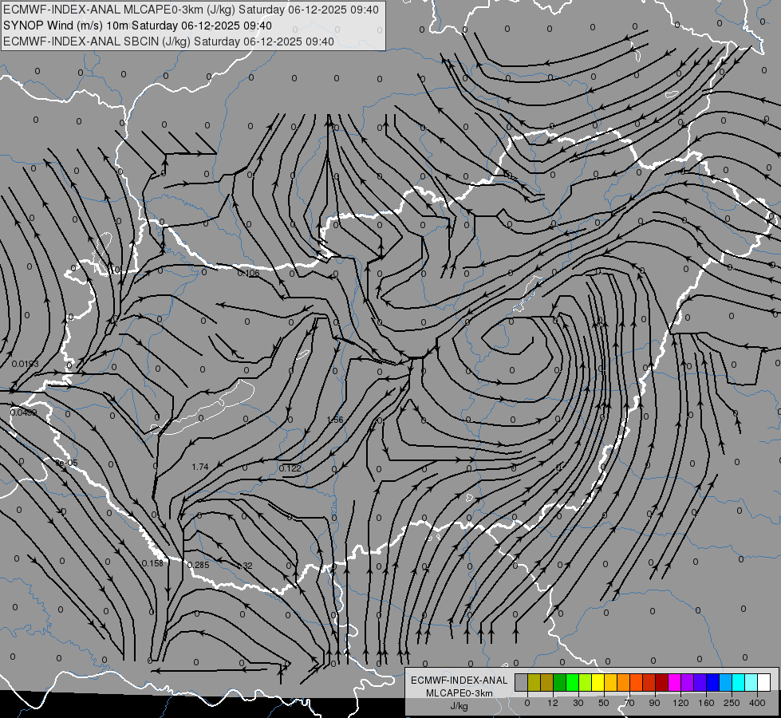Click the SBCIN header line
The width and height of the screenshot is (781, 718).
[x=168, y=41]
